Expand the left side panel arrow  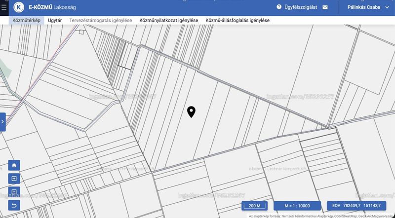[x=3, y=122]
